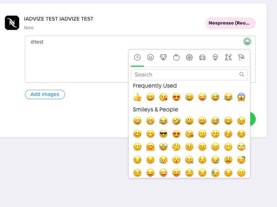Select kiss-with-heart emoji in Frequently Used
Viewport: 277px width, 207px height.
click(163, 97)
